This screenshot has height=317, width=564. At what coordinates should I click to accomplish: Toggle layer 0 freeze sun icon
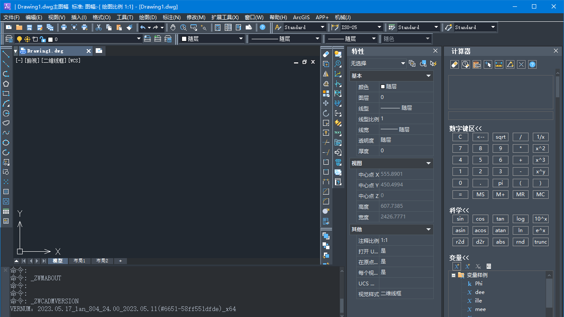pyautogui.click(x=27, y=39)
